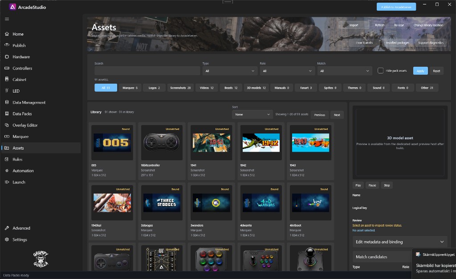The image size is (456, 279).
Task: Click the Refresh button
Action: 379,25
